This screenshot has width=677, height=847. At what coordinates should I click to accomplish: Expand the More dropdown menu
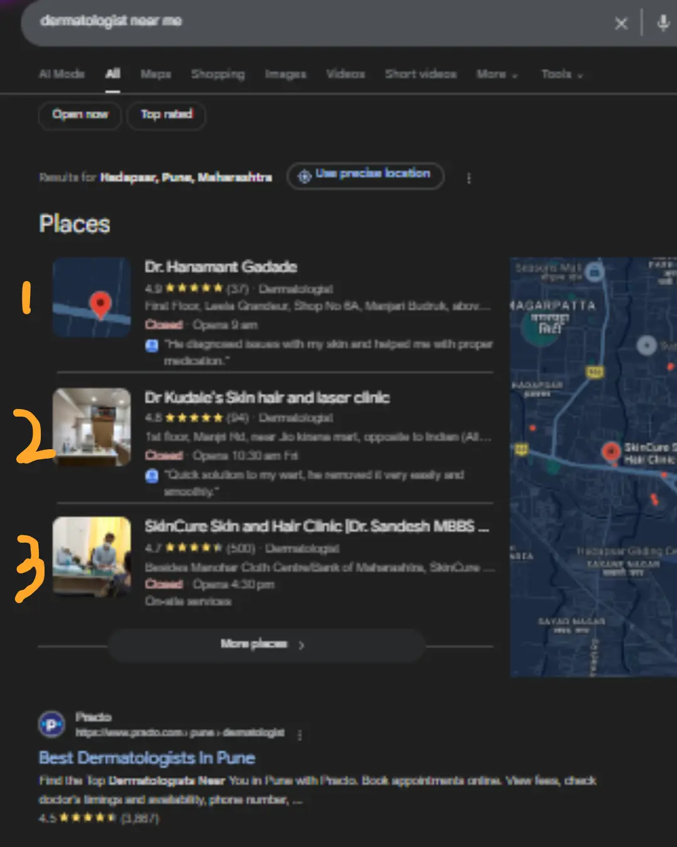pyautogui.click(x=496, y=75)
